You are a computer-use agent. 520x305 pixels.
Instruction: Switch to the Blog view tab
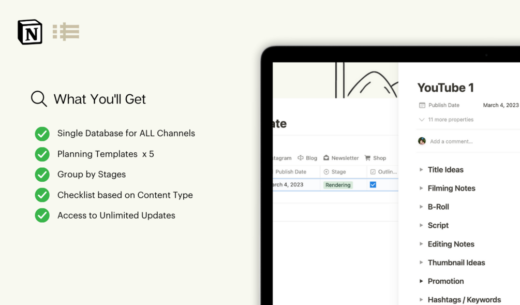click(x=307, y=158)
